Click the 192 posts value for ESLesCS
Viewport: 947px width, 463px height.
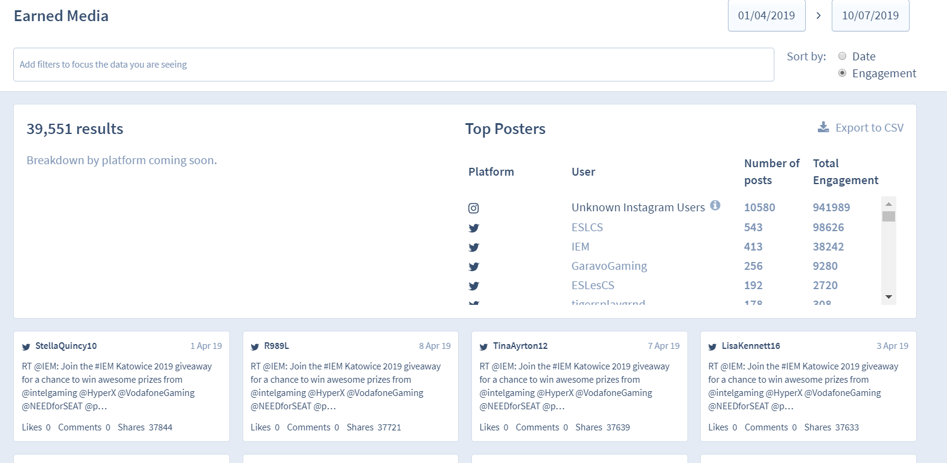(x=753, y=286)
